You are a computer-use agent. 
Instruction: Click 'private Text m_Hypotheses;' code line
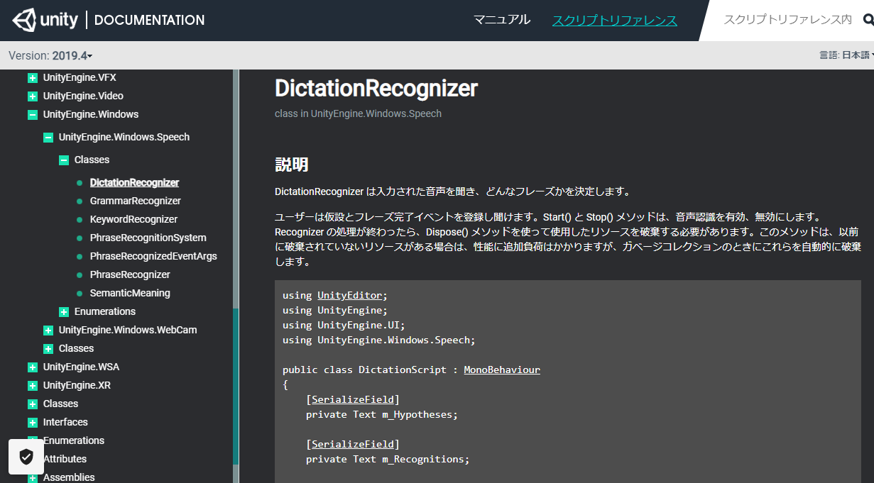382,414
